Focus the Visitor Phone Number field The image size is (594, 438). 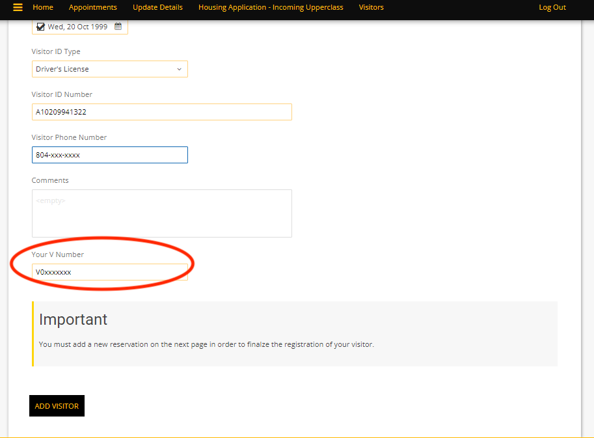coord(110,155)
